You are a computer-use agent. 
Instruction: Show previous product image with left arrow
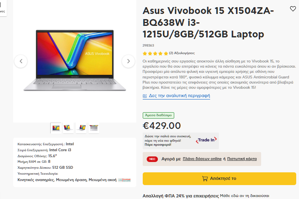pyautogui.click(x=21, y=61)
